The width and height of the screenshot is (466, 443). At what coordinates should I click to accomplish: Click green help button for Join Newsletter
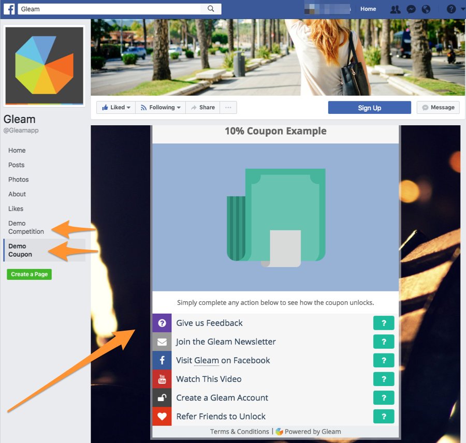pos(384,342)
